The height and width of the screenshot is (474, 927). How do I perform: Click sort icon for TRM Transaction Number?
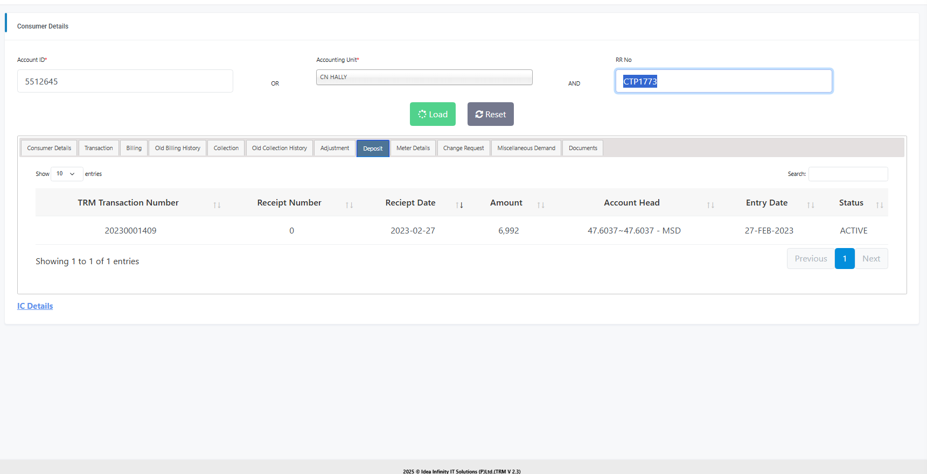point(217,205)
